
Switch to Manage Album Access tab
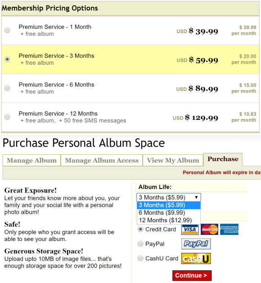[x=102, y=160]
